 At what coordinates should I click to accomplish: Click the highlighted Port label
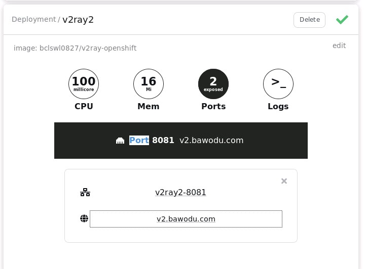(x=139, y=140)
